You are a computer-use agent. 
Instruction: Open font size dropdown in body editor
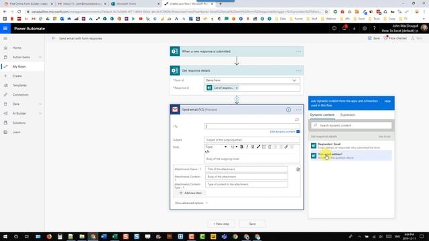[234, 147]
